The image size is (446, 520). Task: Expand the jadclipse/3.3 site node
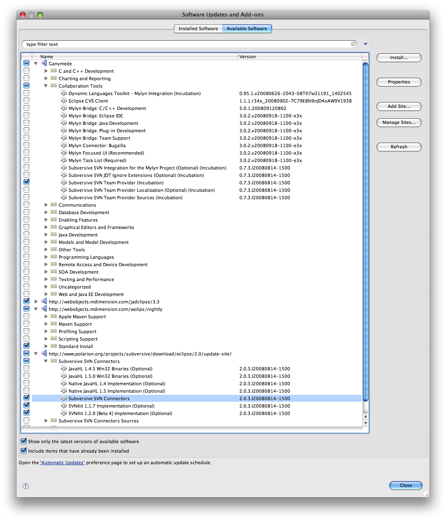(x=36, y=302)
